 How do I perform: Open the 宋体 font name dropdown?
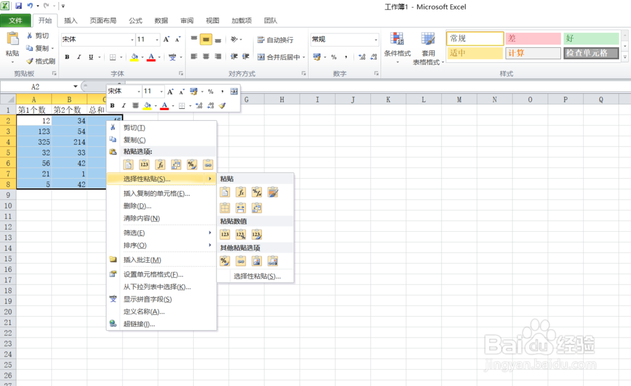[x=131, y=39]
